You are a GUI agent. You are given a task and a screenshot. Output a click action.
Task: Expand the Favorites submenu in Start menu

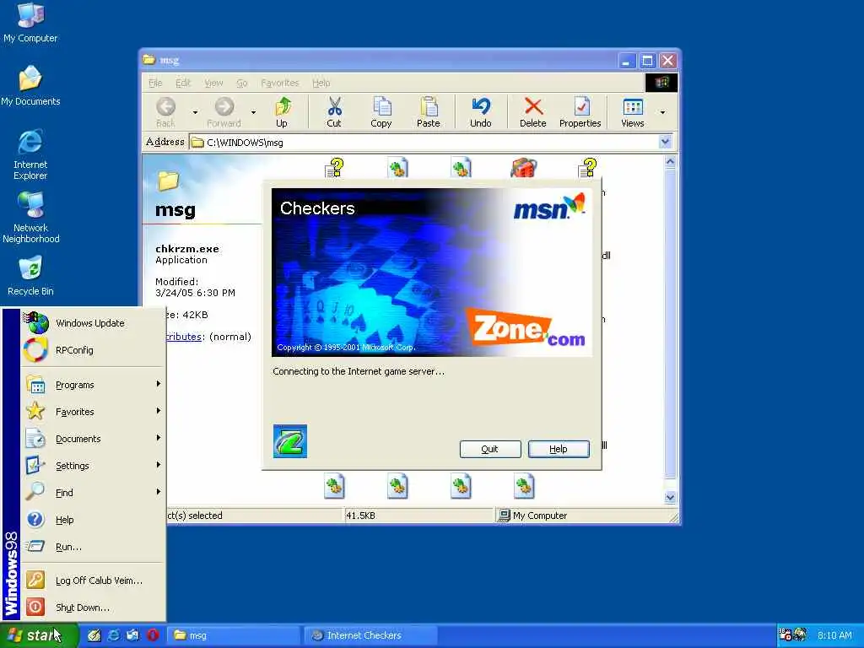coord(94,412)
